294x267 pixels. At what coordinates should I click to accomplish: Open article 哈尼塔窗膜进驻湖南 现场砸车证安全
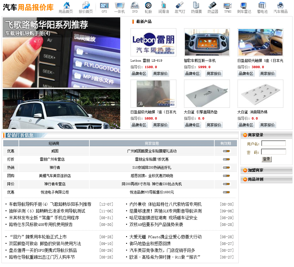(163, 218)
